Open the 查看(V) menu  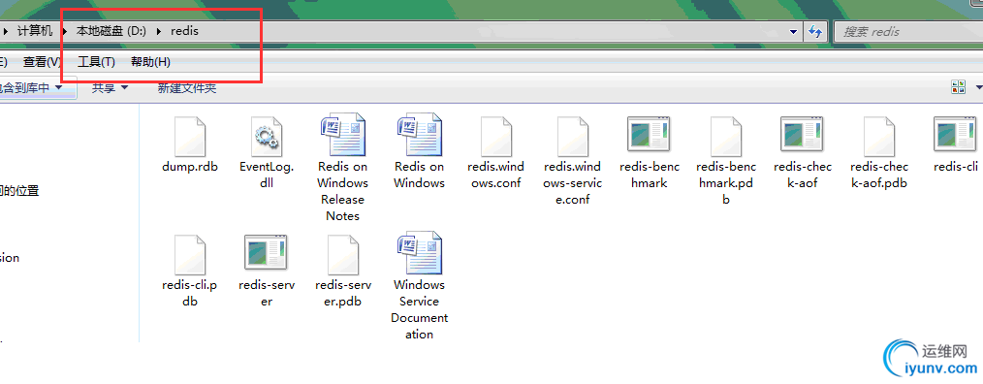pyautogui.click(x=42, y=61)
